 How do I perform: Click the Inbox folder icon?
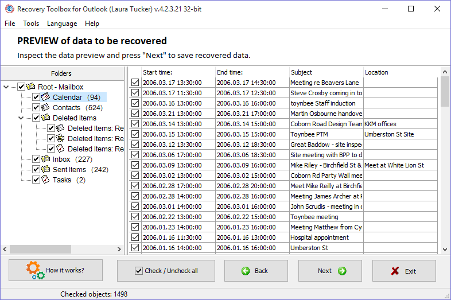(x=45, y=159)
